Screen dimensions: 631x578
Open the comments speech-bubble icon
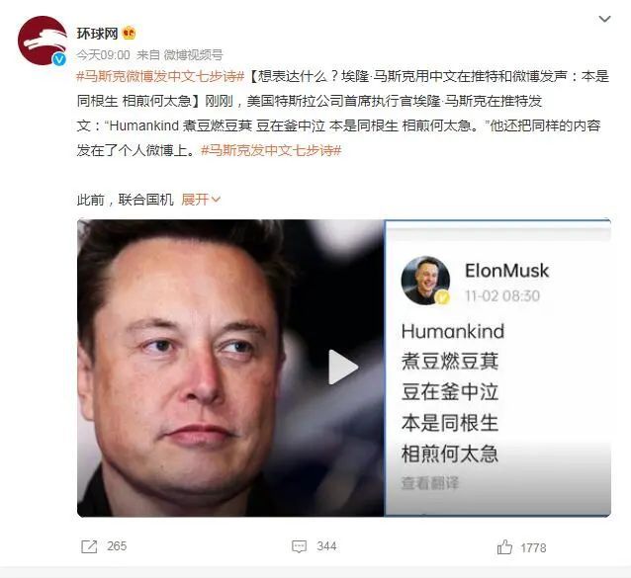coord(299,546)
